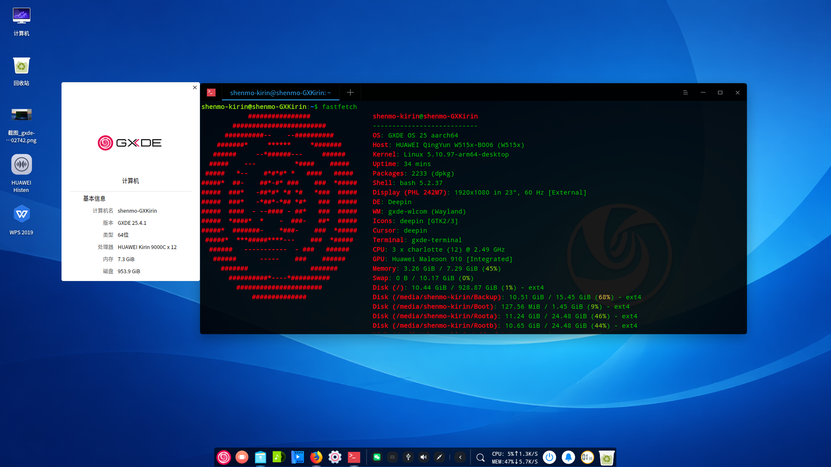Open the terminal hamburger menu
Screen dimensions: 831x467
tap(686, 93)
